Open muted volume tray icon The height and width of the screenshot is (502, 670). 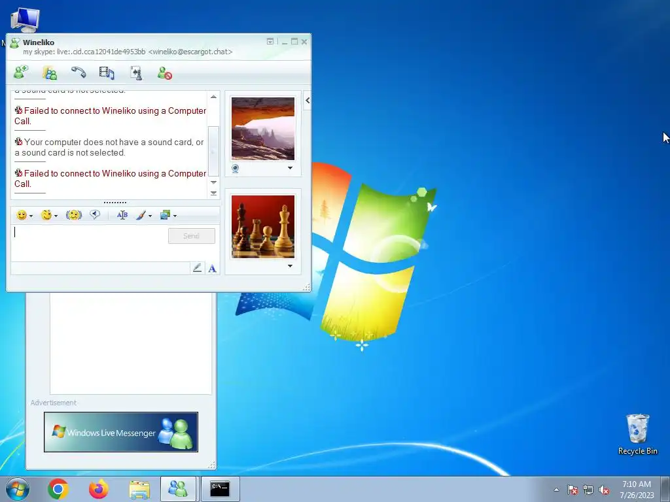(604, 490)
